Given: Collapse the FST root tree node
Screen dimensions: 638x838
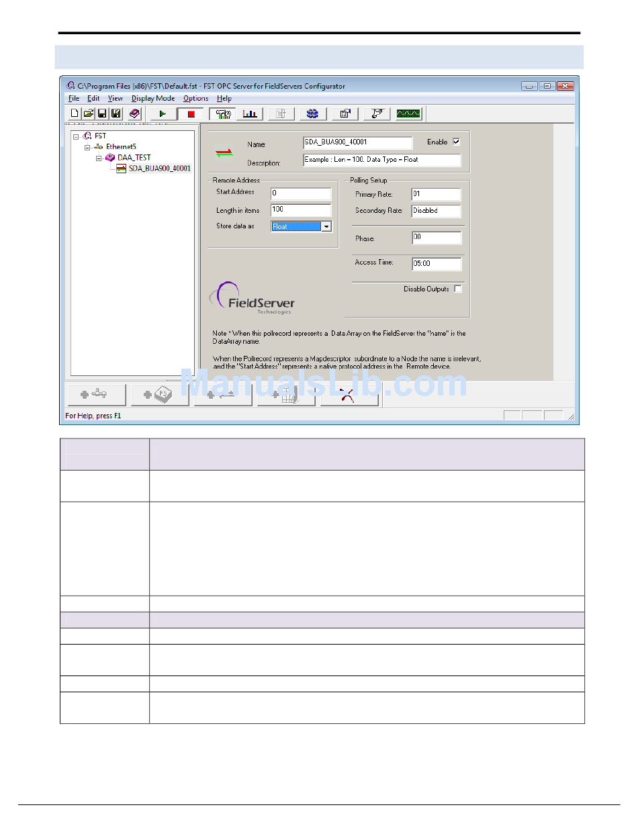Looking at the screenshot, I should click(x=76, y=136).
